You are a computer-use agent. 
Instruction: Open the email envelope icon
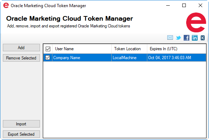(170, 38)
